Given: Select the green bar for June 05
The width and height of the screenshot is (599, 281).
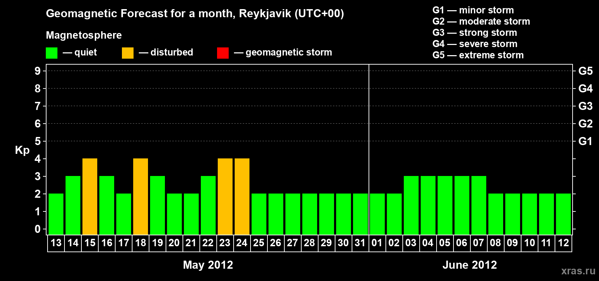Looking at the screenshot, I should 445,205.
